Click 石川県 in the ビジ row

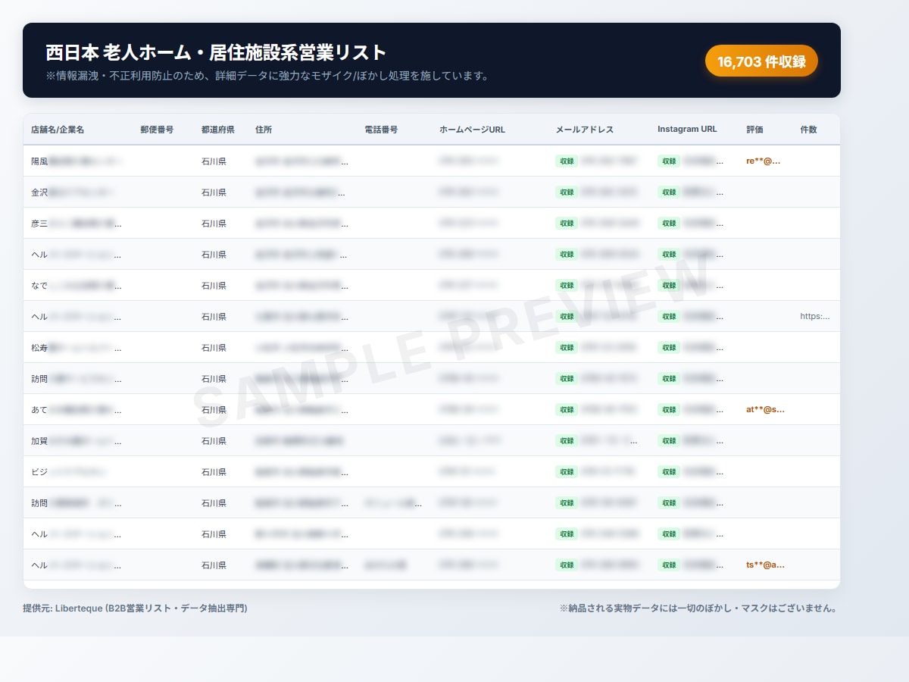click(214, 472)
